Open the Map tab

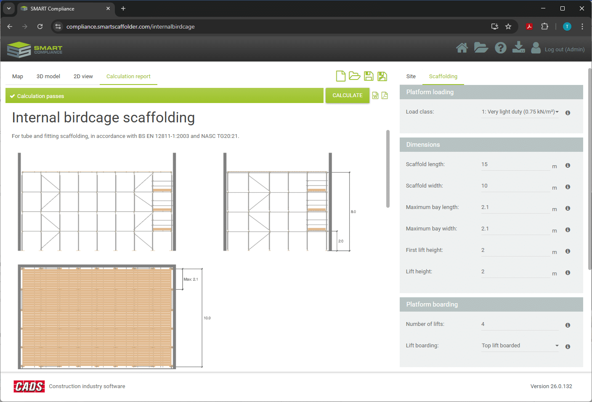point(18,77)
